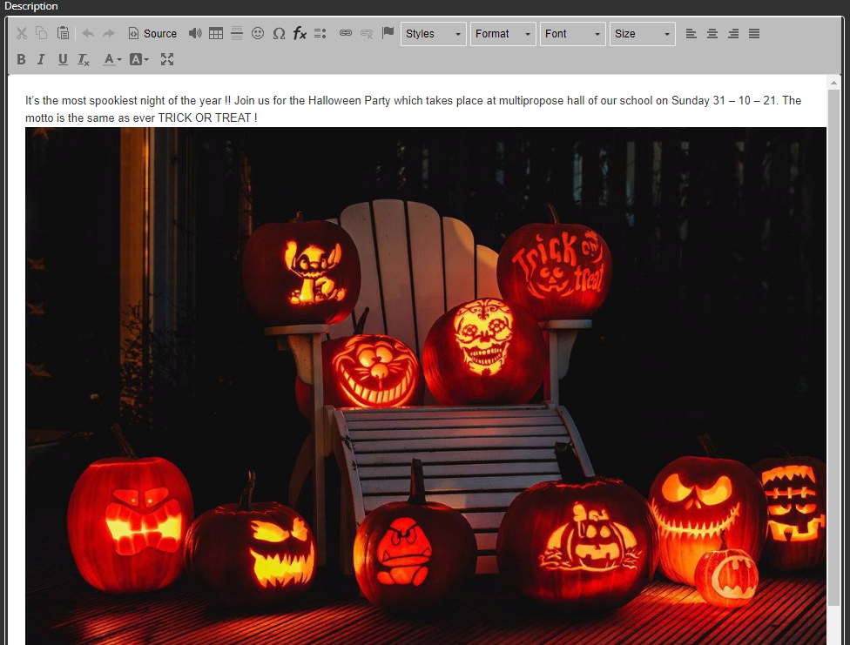Click the word 'spookiest' in the paragraph
Viewport: 850px width, 645px height.
[x=113, y=100]
